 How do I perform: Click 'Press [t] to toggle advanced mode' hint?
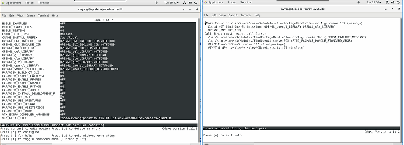tap(43, 139)
